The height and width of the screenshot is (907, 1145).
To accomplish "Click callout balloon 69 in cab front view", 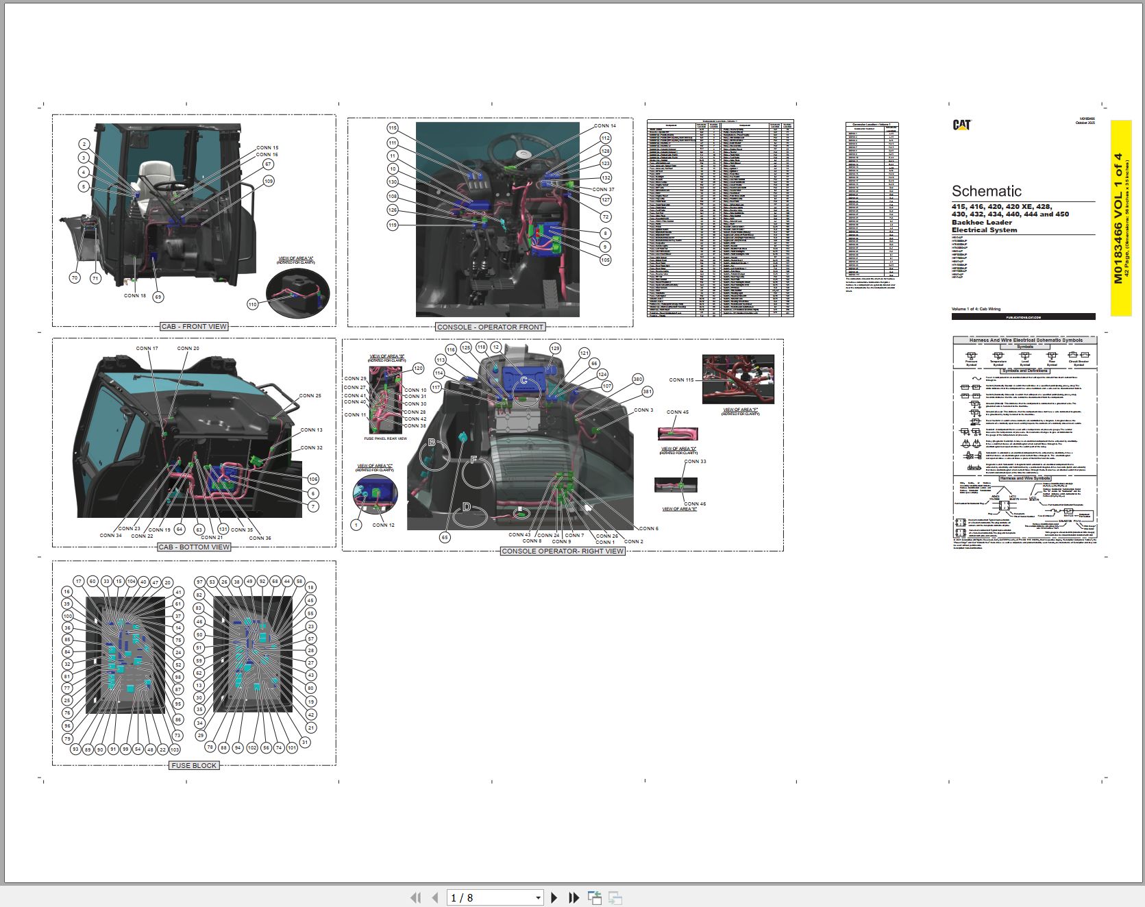I will 158,297.
